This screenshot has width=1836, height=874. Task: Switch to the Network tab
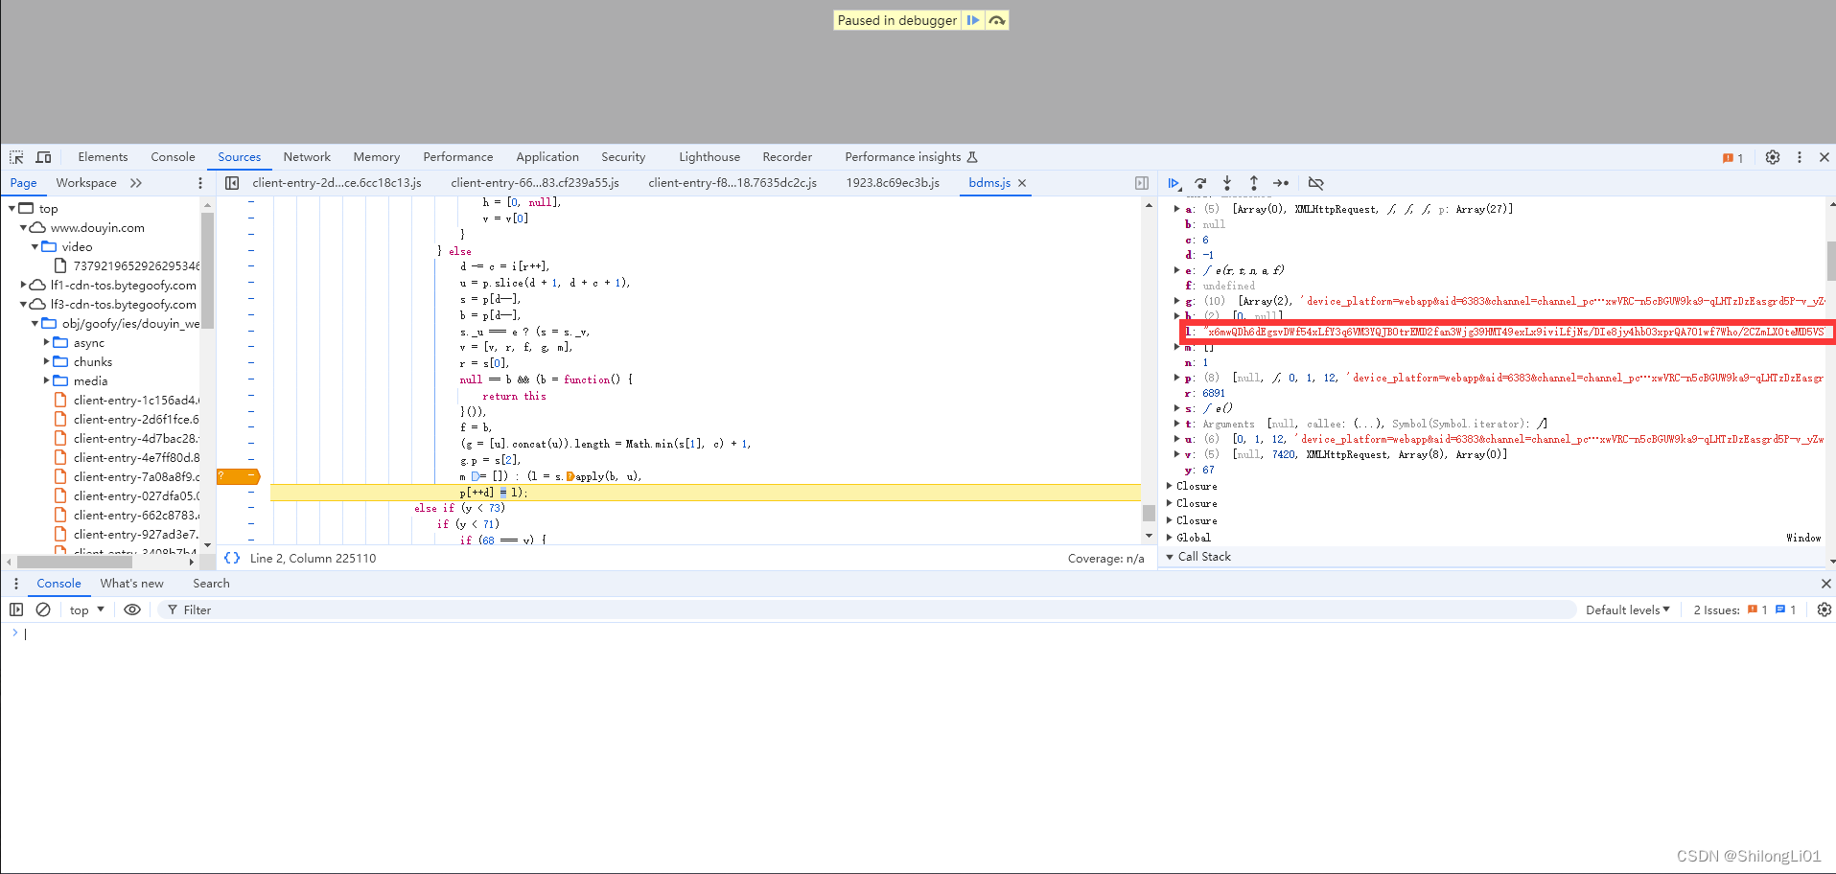306,157
